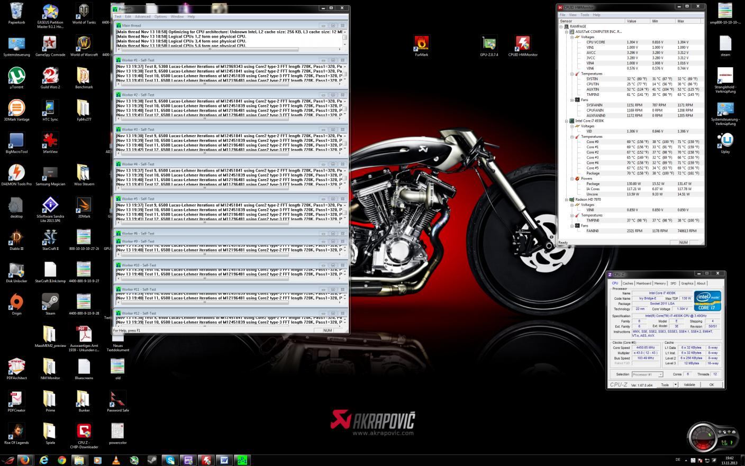
Task: Select the StarCraft II desktop icon
Action: tap(50, 240)
